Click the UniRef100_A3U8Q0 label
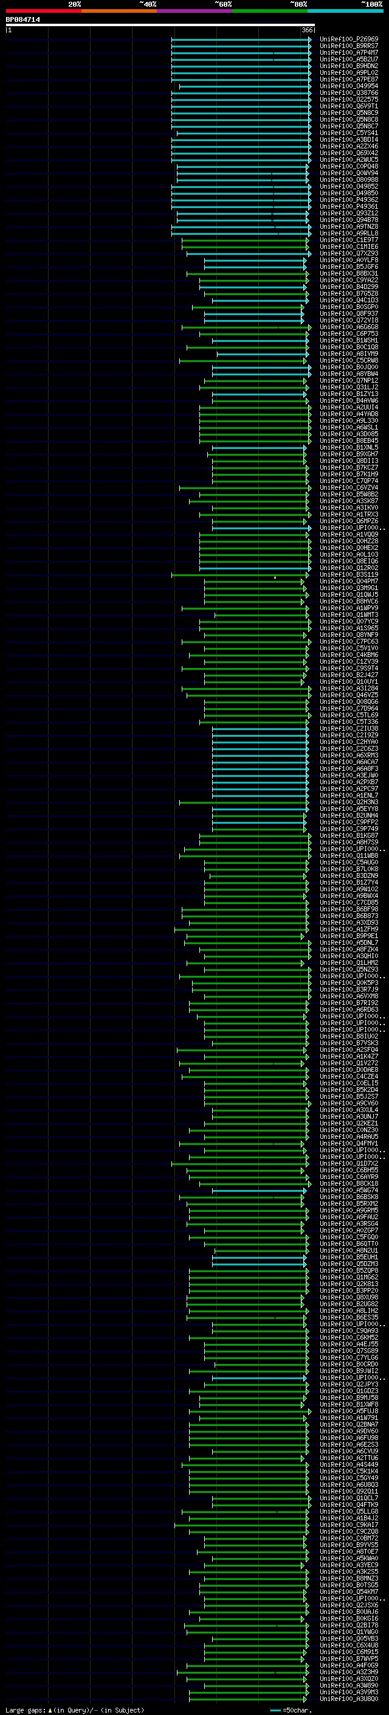This screenshot has height=1715, width=389. [349, 1699]
